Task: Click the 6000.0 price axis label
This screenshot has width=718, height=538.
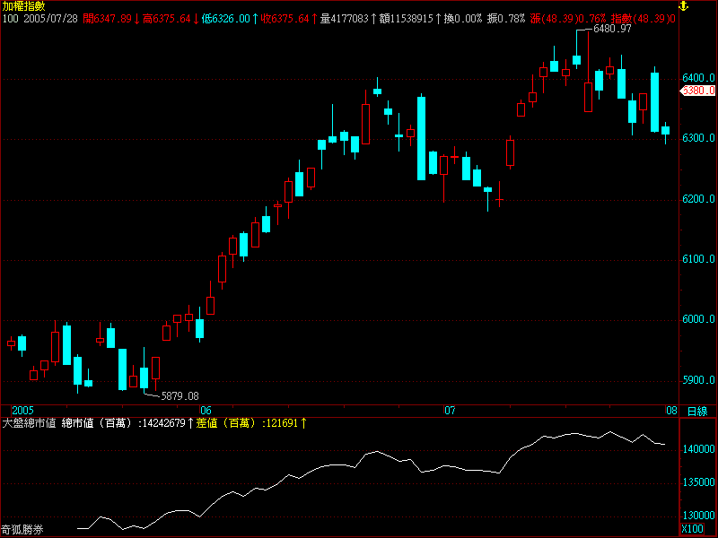Action: pos(698,319)
